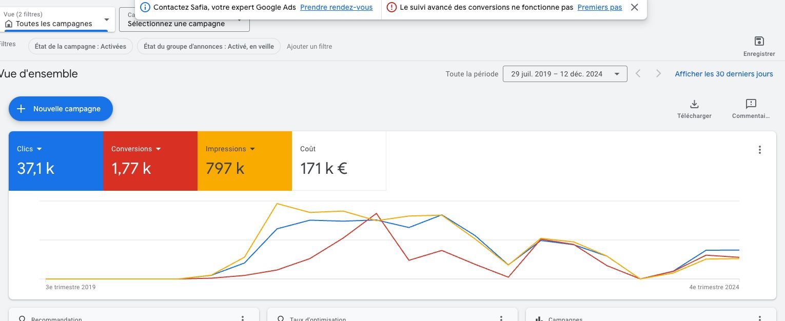785x321 pixels.
Task: Click the Nouvelle campagne button
Action: coord(61,109)
